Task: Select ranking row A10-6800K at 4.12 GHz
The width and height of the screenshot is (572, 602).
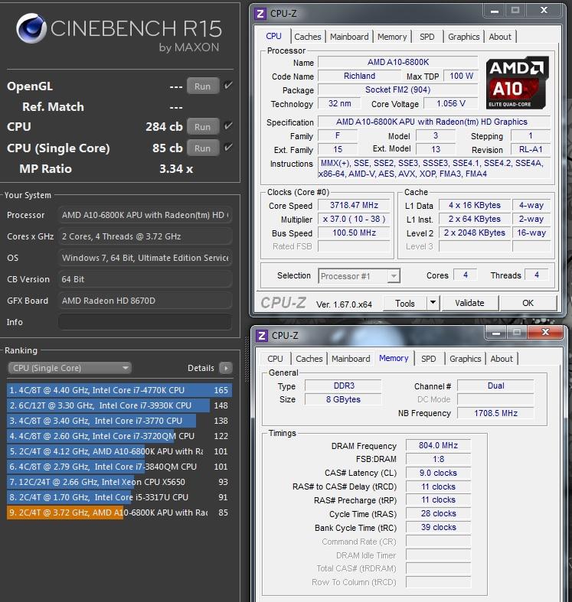Action: 119,451
